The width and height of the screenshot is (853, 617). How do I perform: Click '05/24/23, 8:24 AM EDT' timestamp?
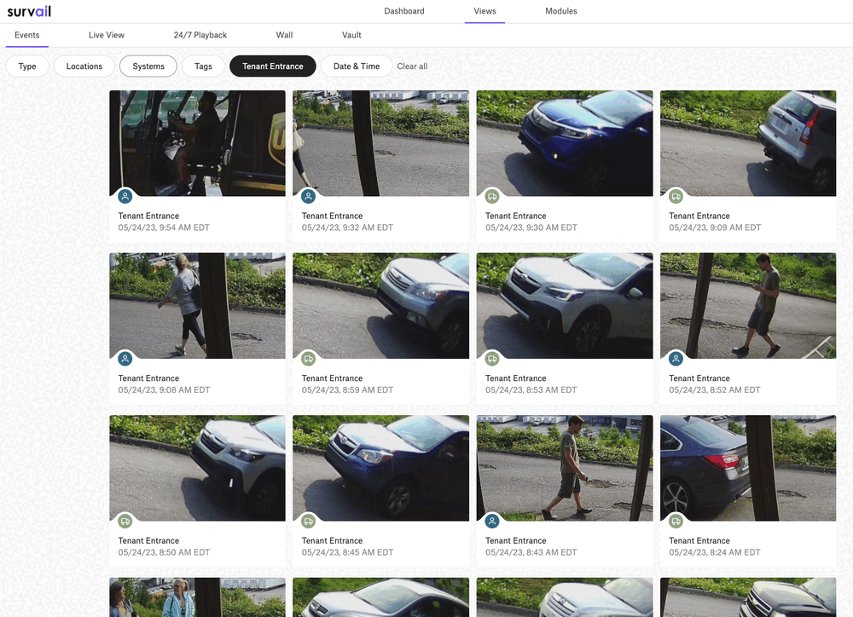click(715, 552)
